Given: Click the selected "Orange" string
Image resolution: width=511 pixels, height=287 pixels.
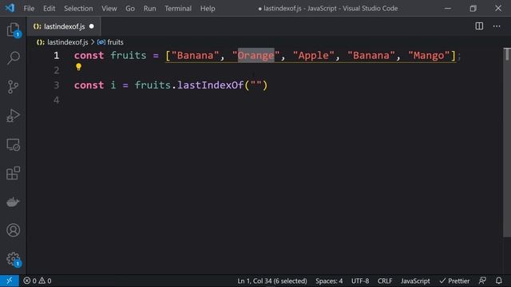Looking at the screenshot, I should point(255,55).
